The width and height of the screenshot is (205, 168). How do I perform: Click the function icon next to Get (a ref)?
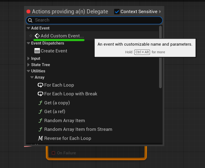(x=40, y=111)
